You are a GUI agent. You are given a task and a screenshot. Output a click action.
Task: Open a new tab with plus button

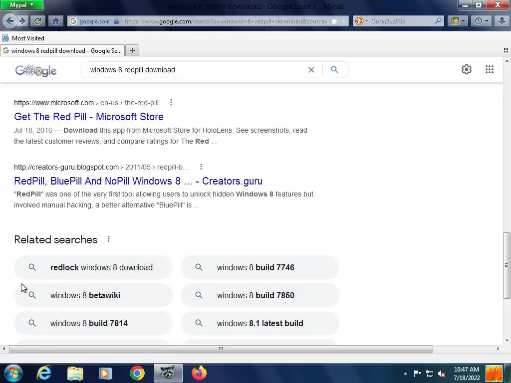pos(132,50)
